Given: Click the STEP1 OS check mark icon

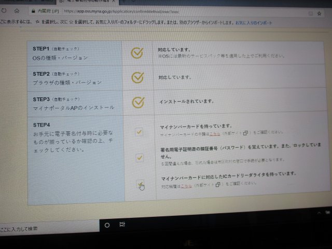Looking at the screenshot, I should coord(137,52).
